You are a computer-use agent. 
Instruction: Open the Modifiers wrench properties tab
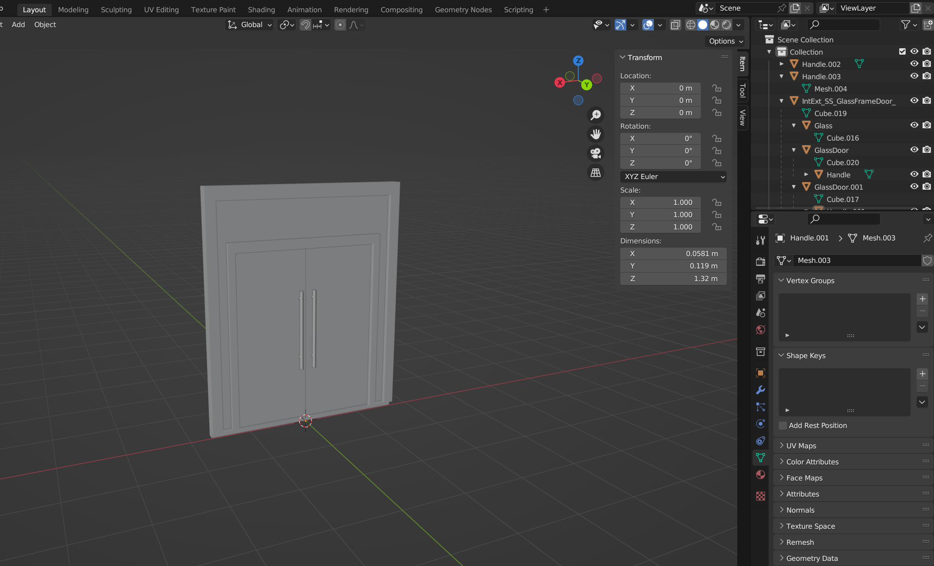pos(761,390)
